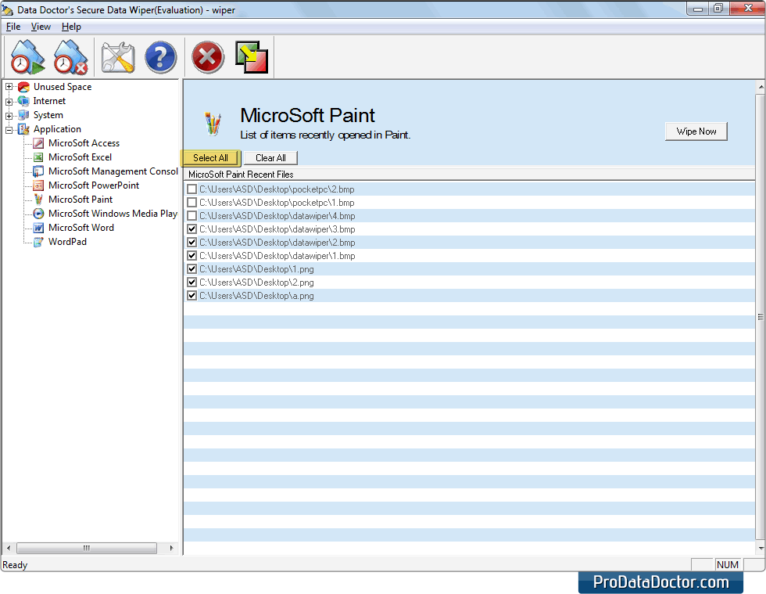Click the blue help question mark icon
This screenshot has width=766, height=594.
tap(161, 57)
